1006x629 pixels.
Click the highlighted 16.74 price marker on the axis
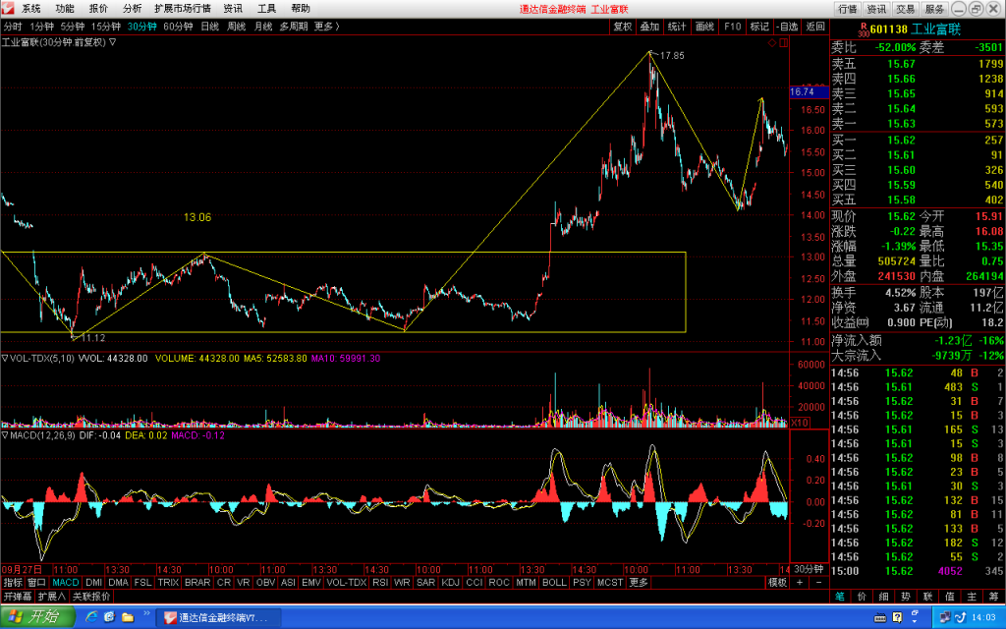(x=809, y=91)
